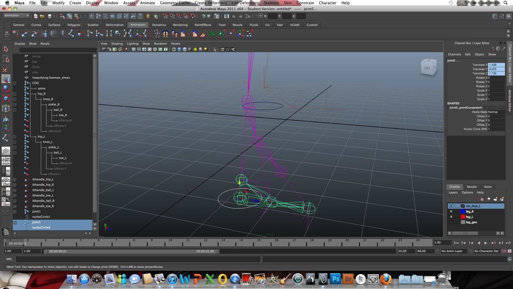This screenshot has width=513, height=289.
Task: Collapse knee_L joint in outliner
Action: (x=15, y=142)
